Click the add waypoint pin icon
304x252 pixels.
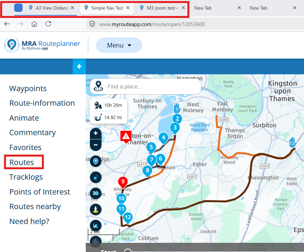[x=95, y=161]
